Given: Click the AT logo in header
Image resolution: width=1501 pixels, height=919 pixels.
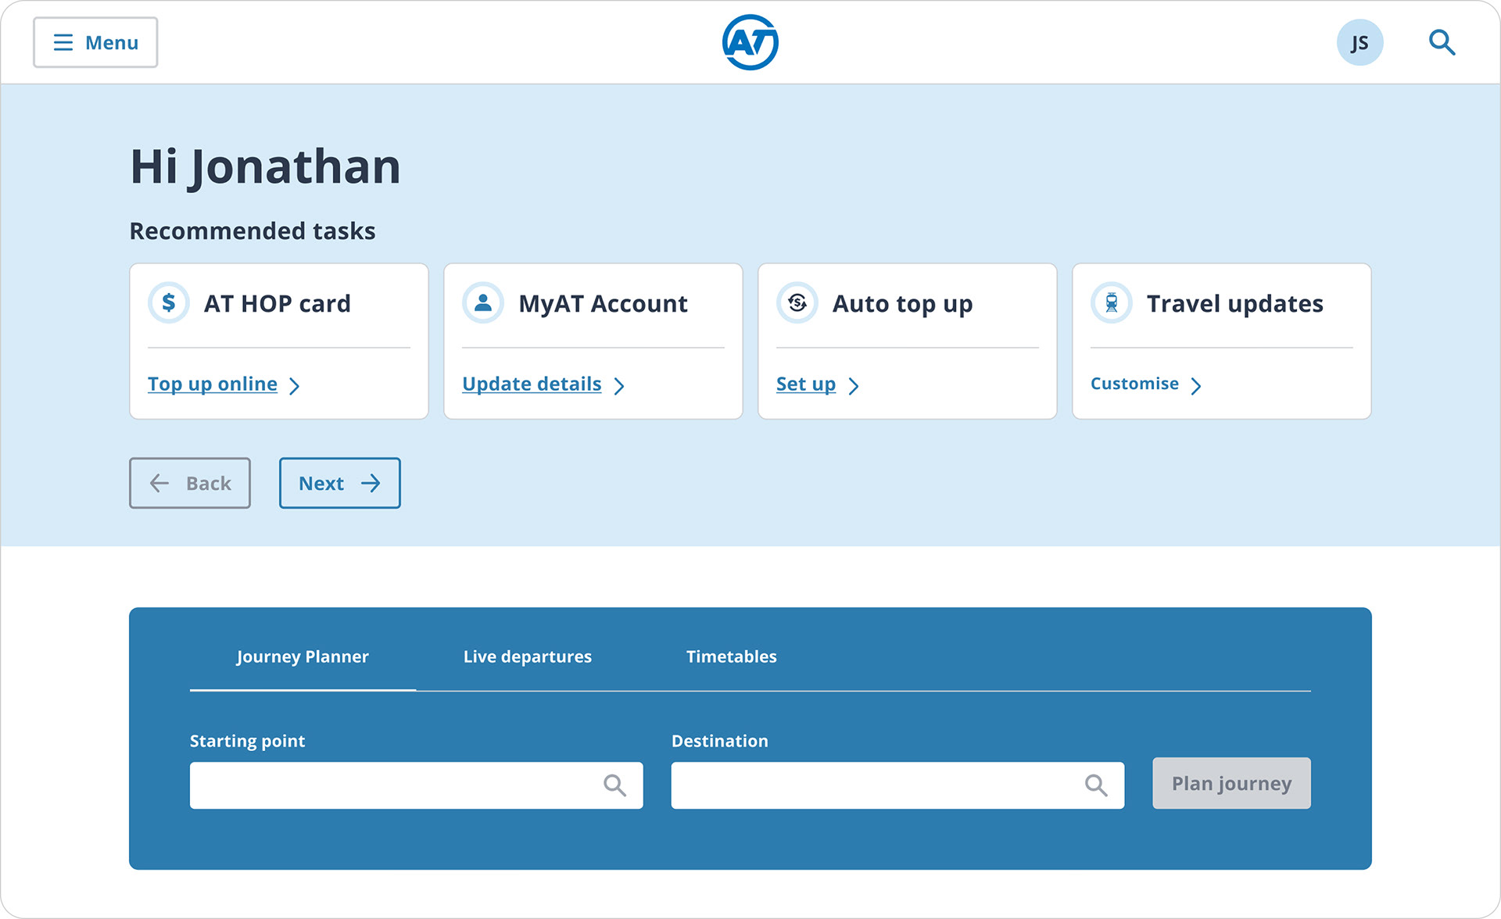Looking at the screenshot, I should click(x=750, y=42).
